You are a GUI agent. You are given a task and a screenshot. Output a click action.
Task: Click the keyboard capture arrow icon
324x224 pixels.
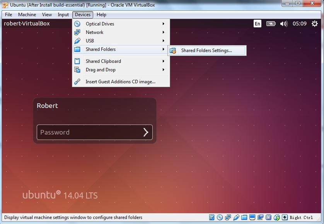click(x=285, y=217)
